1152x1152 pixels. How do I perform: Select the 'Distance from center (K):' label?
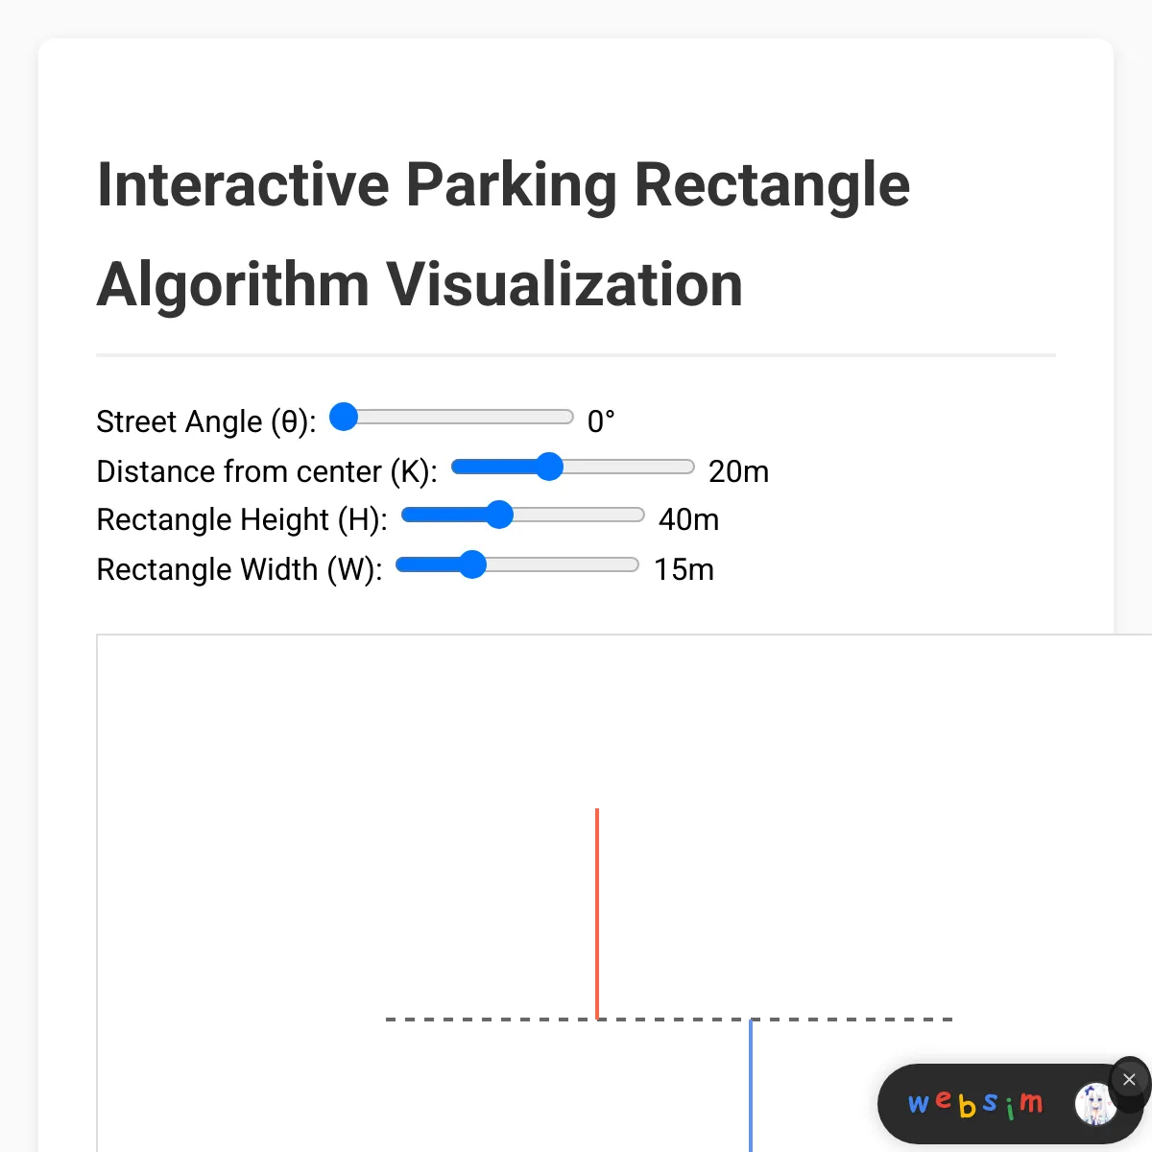pos(266,471)
